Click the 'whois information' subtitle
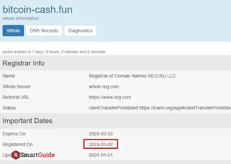 point(21,18)
